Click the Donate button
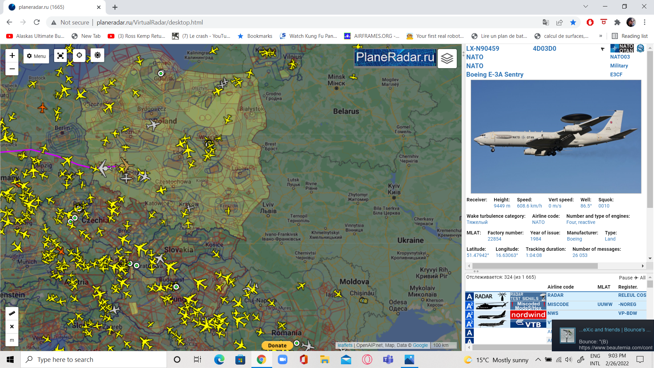Screen dimensions: 654x368 coord(277,345)
